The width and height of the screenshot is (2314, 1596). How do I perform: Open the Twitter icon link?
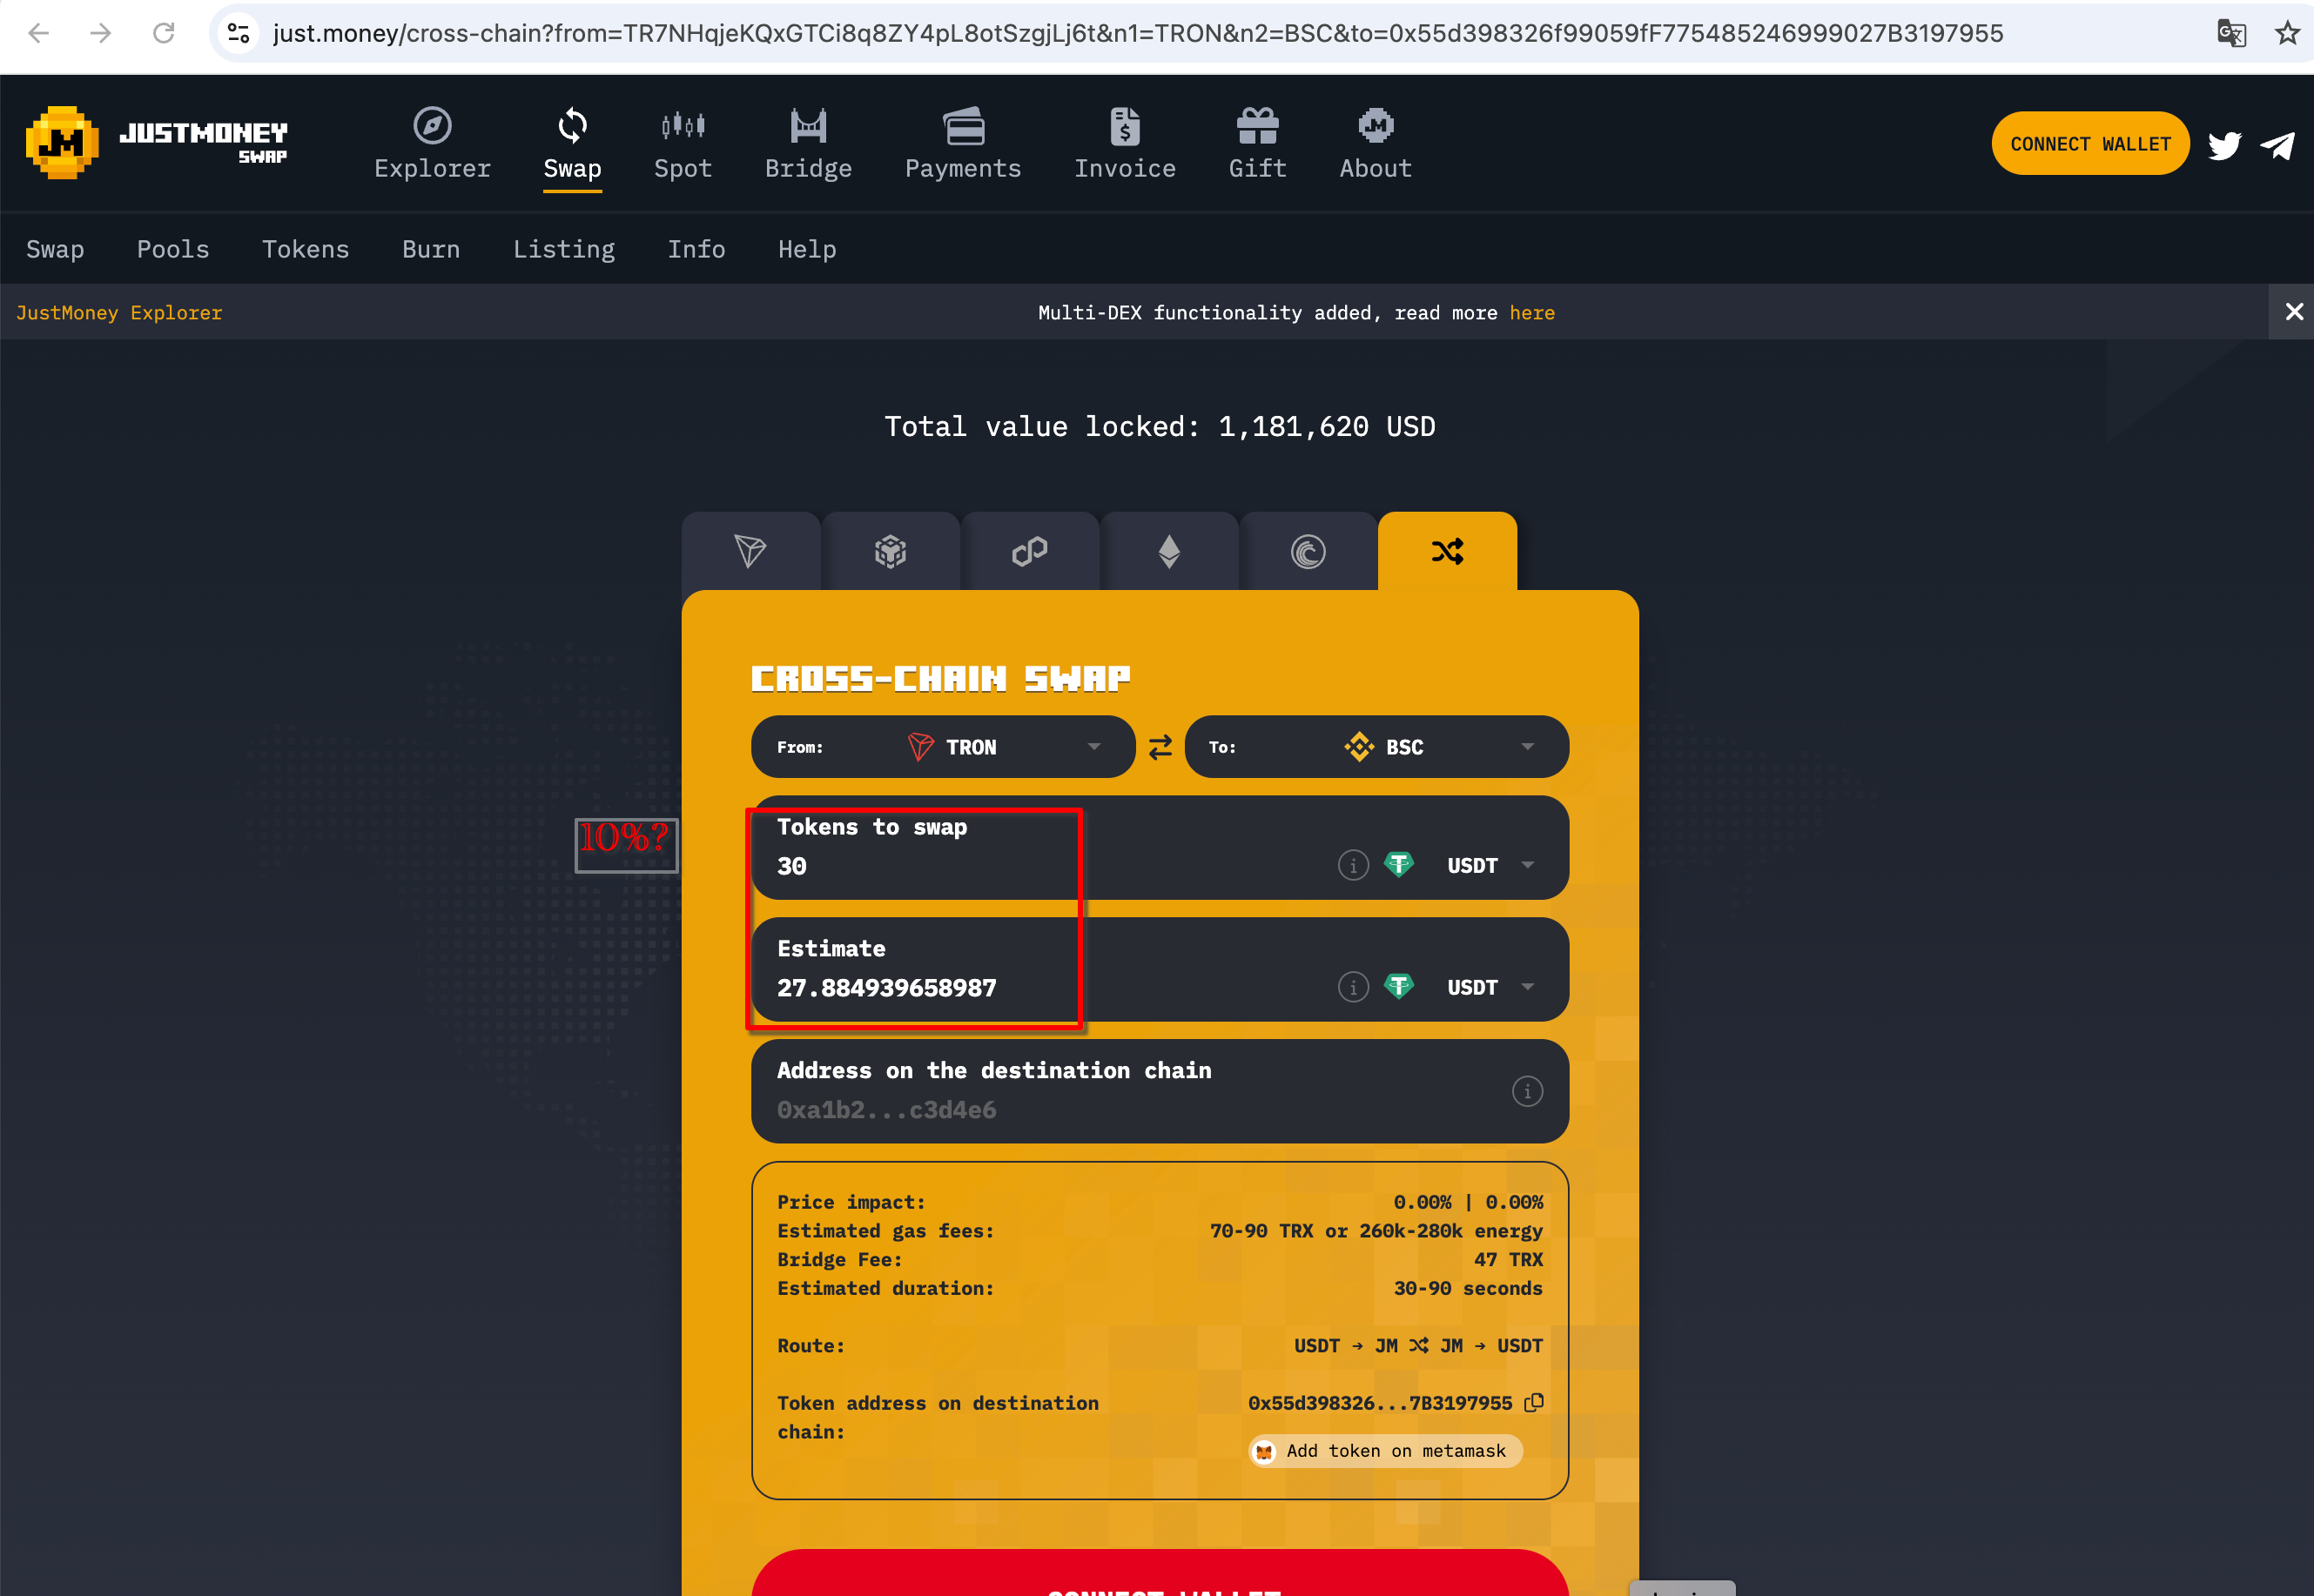(2224, 145)
